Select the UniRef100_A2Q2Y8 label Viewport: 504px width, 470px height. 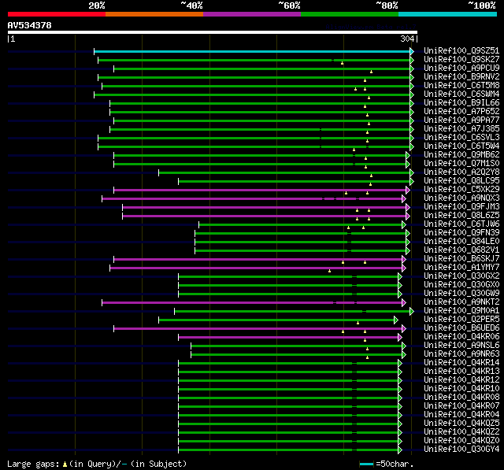click(x=461, y=172)
